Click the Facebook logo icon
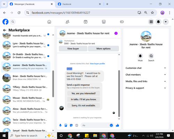The height and width of the screenshot is (139, 174). (5, 22)
